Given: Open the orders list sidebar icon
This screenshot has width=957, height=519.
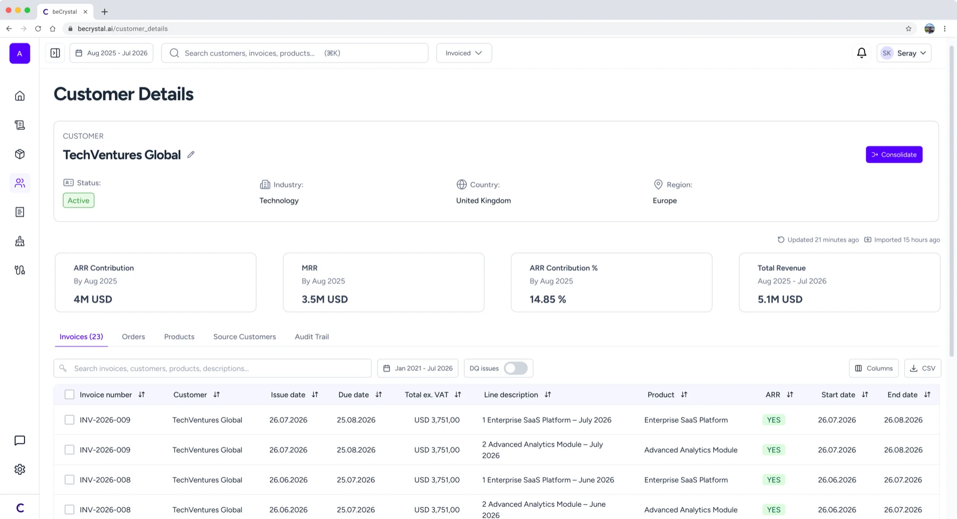Looking at the screenshot, I should pos(20,125).
